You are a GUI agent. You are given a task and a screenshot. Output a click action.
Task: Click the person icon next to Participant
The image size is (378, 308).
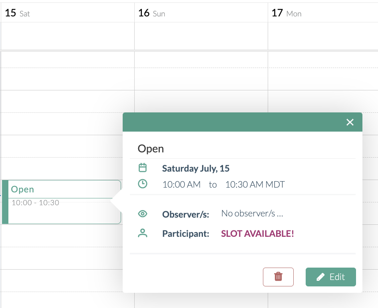pyautogui.click(x=143, y=234)
